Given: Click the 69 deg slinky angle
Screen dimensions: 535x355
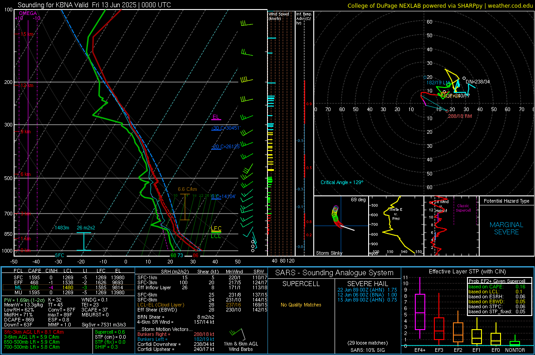Looking at the screenshot, I should click(358, 199).
